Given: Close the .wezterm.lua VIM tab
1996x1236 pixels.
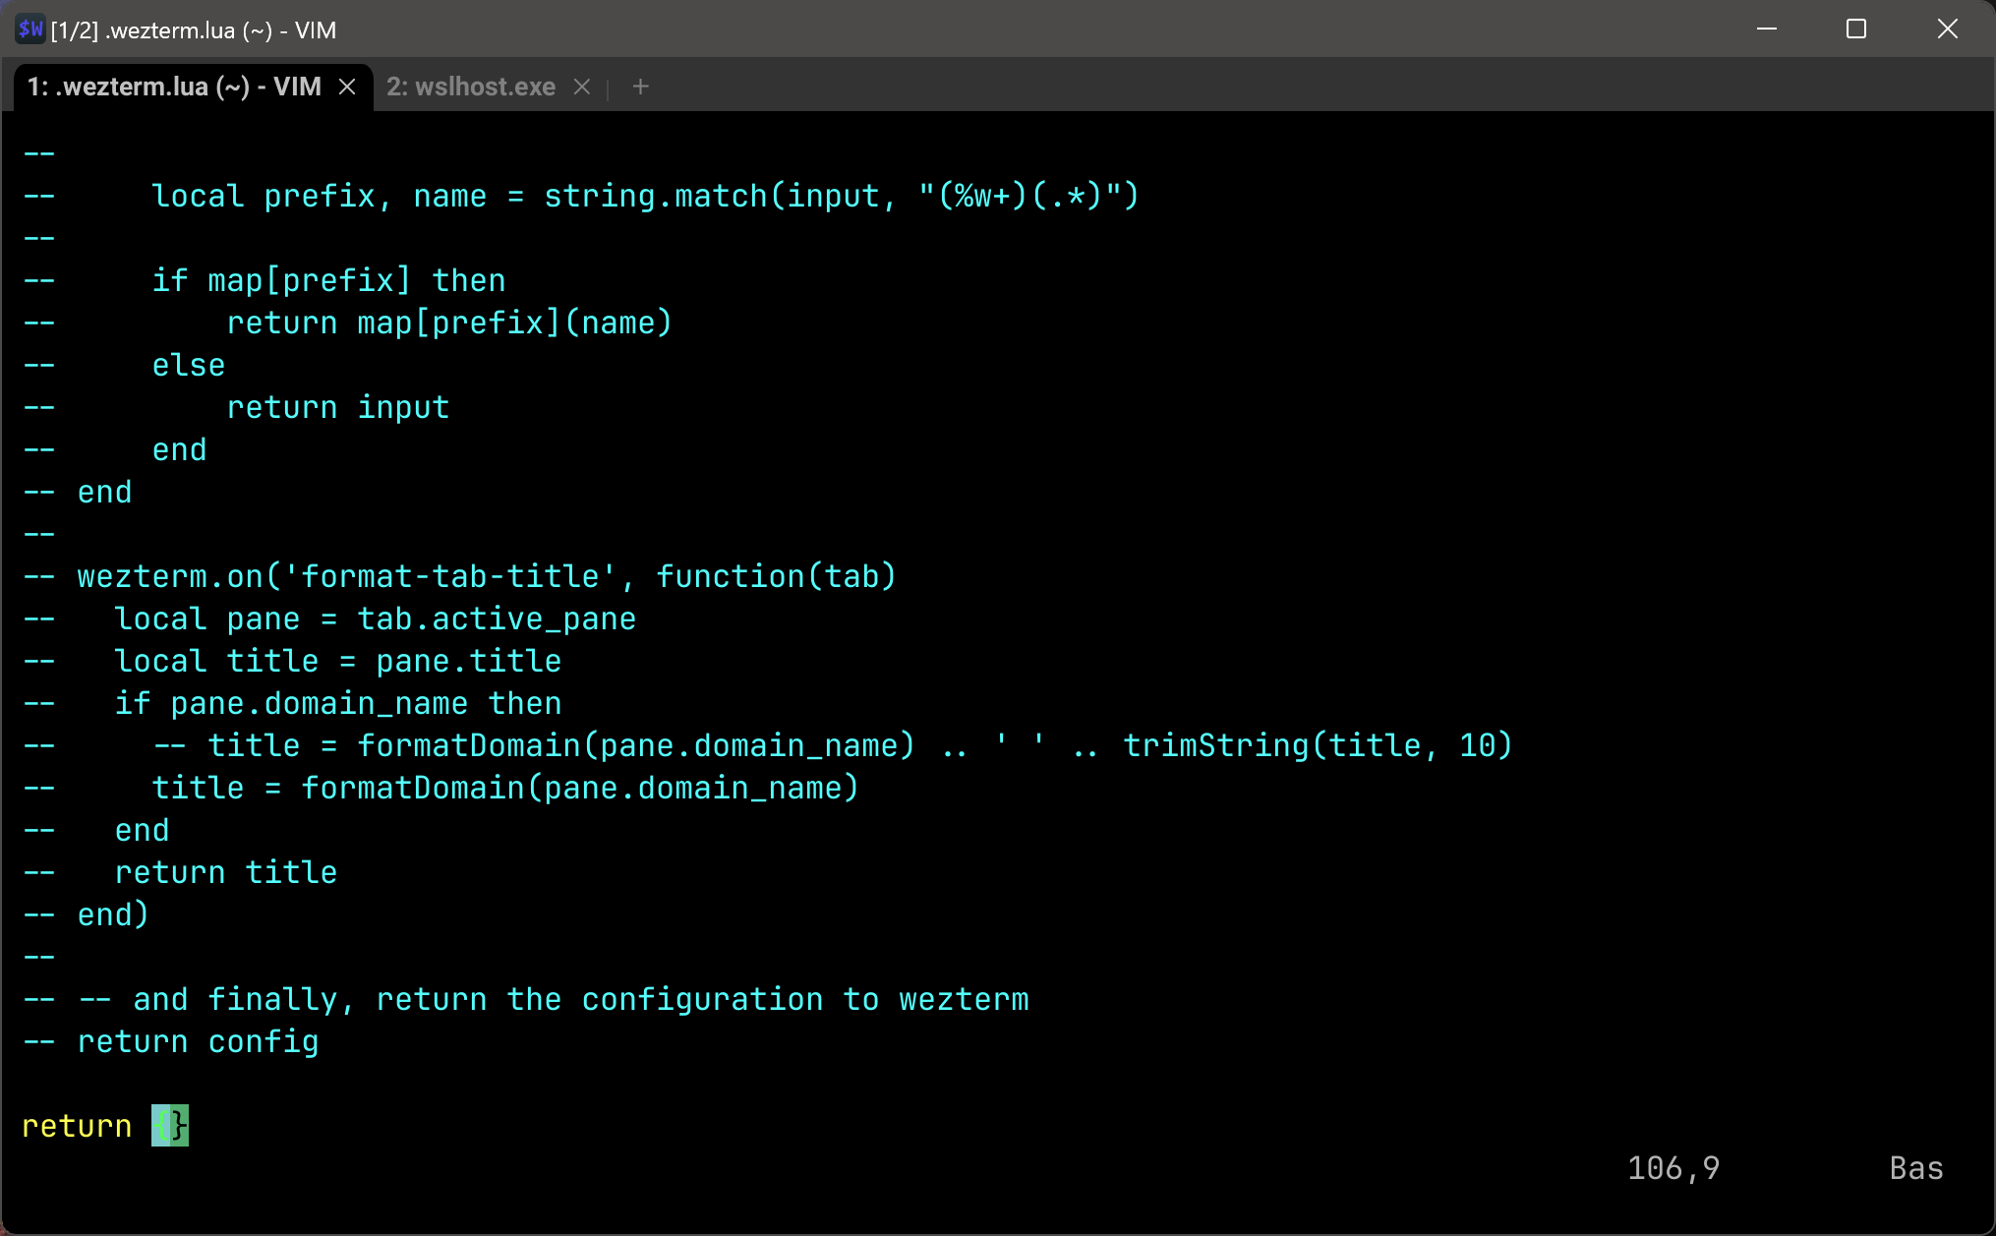Looking at the screenshot, I should [347, 87].
